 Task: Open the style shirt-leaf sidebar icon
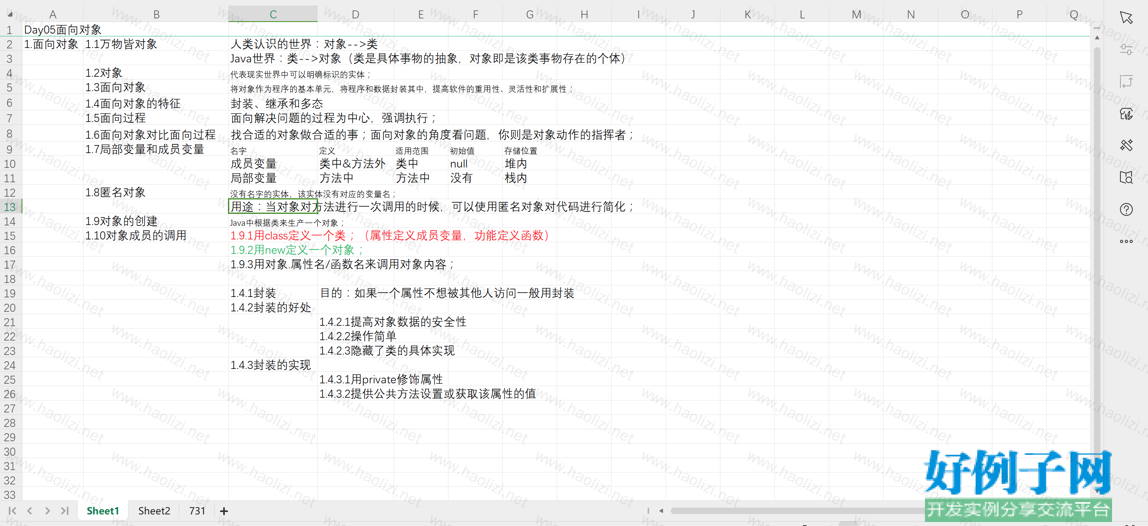[1126, 114]
